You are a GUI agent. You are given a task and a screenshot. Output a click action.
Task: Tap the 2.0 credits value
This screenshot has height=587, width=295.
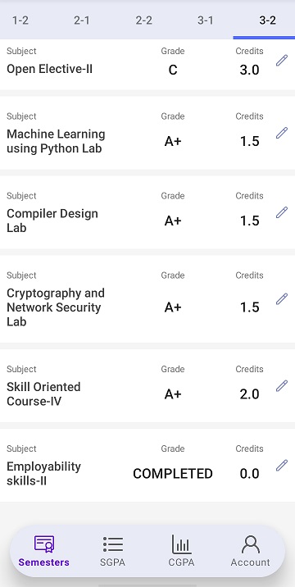[249, 394]
